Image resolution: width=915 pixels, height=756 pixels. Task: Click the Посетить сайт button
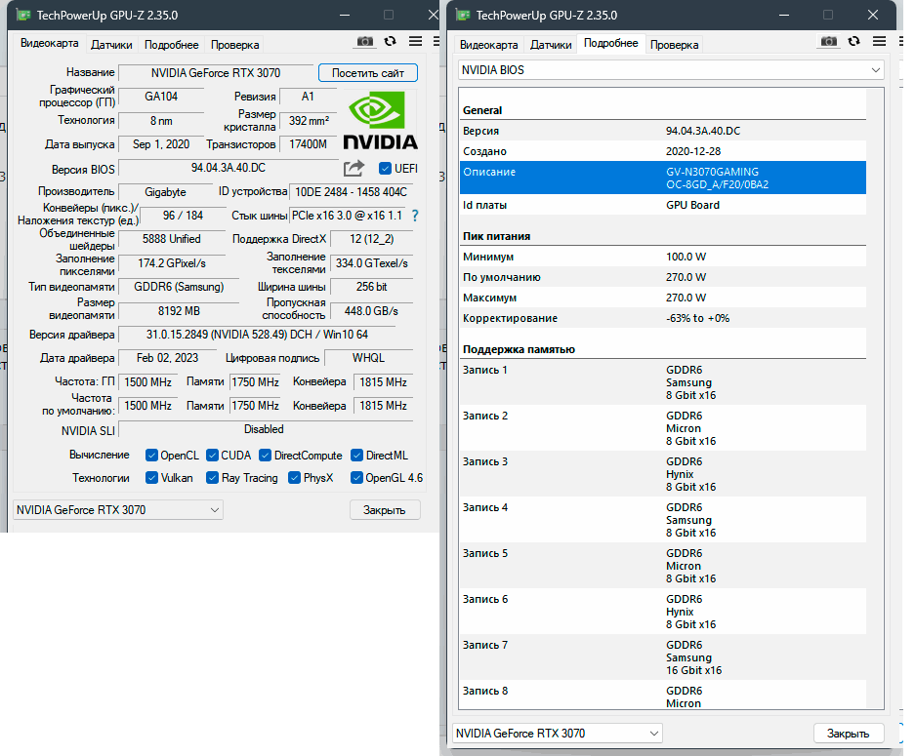pos(368,73)
